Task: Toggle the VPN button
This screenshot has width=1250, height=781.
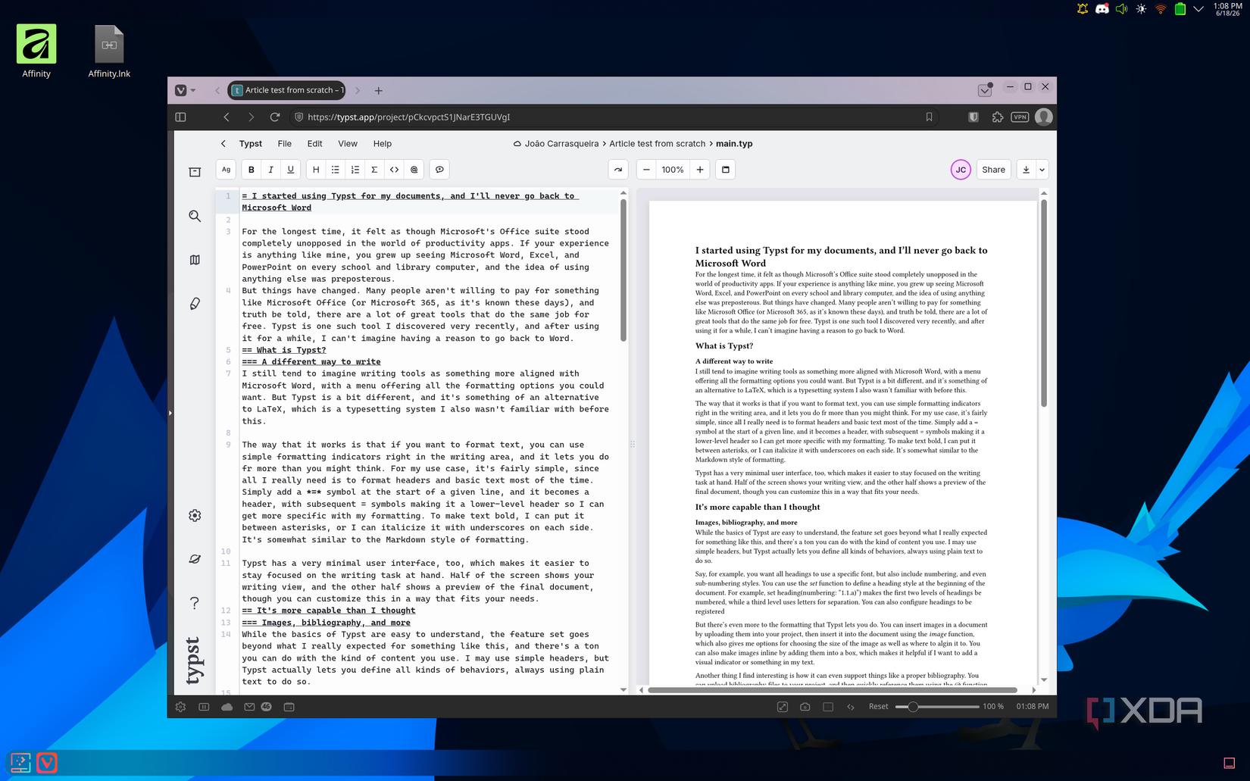Action: (1020, 117)
